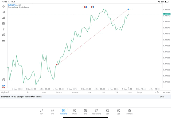Open the บัญชี accounts tab
171x119 pixels.
click(118, 112)
